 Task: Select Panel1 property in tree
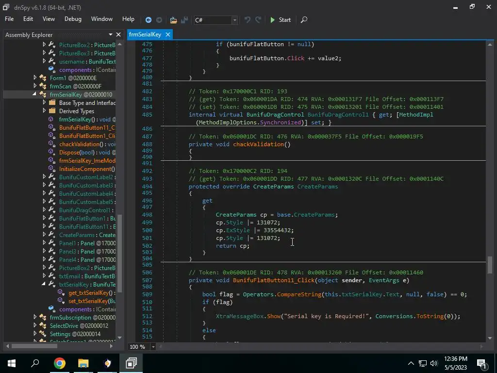click(x=87, y=243)
